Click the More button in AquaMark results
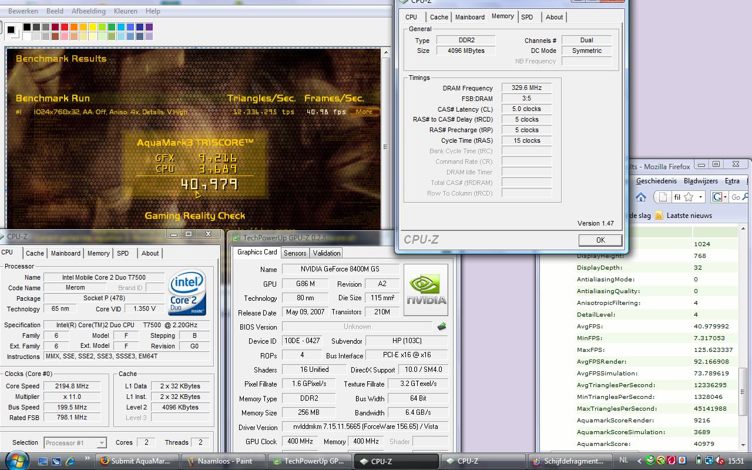Viewport: 752px width, 470px height. pos(364,112)
